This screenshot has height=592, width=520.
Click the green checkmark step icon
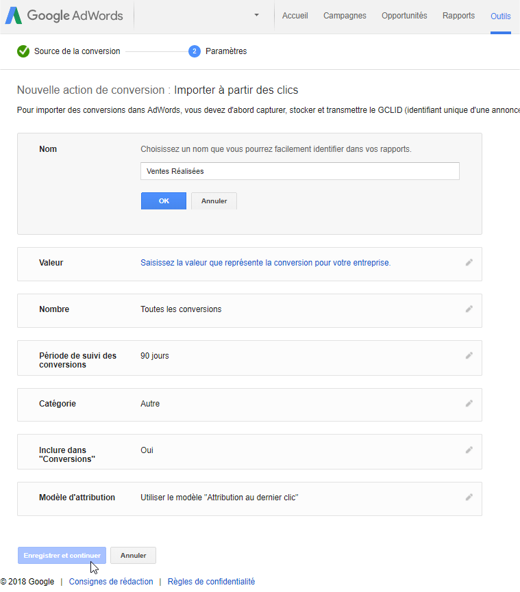pos(23,51)
